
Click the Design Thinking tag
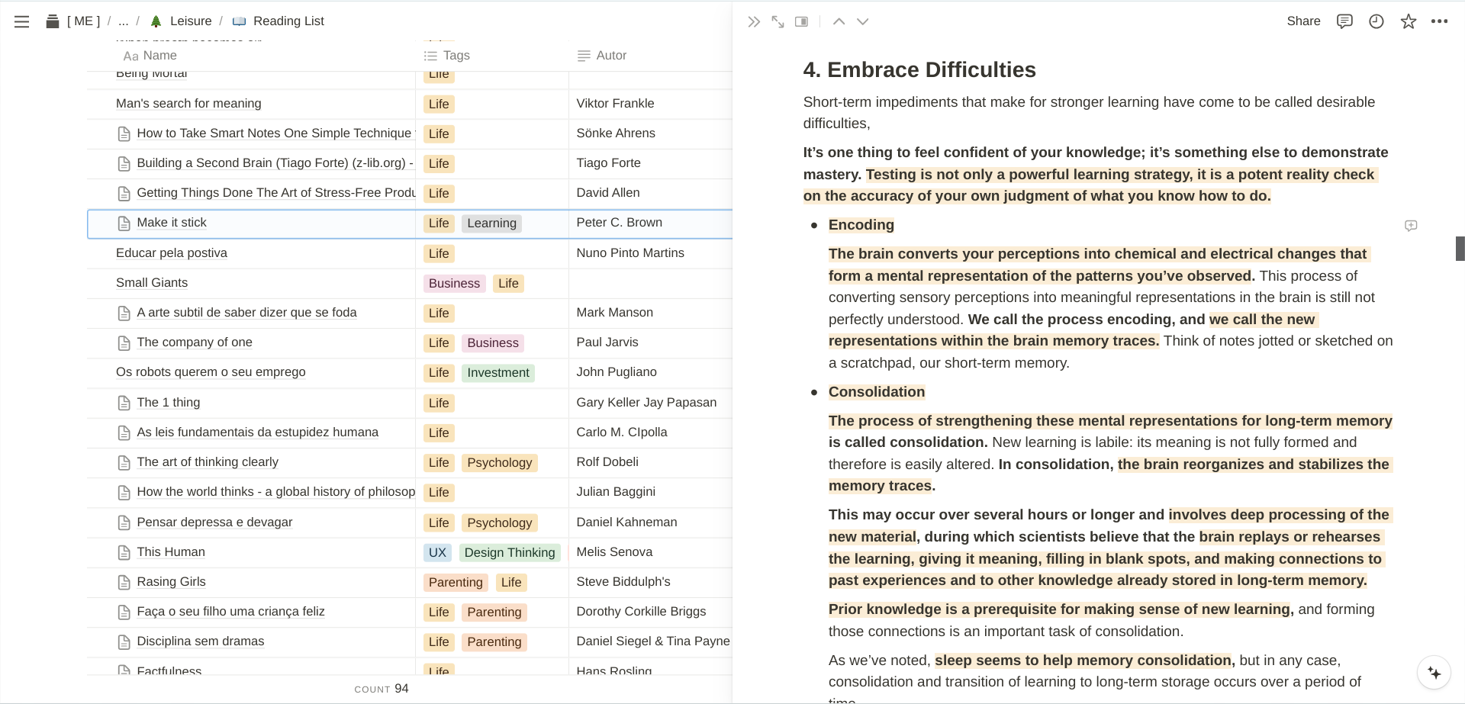click(x=510, y=553)
